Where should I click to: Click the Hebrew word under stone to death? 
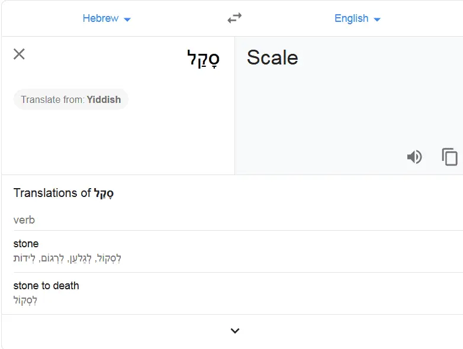coord(25,300)
